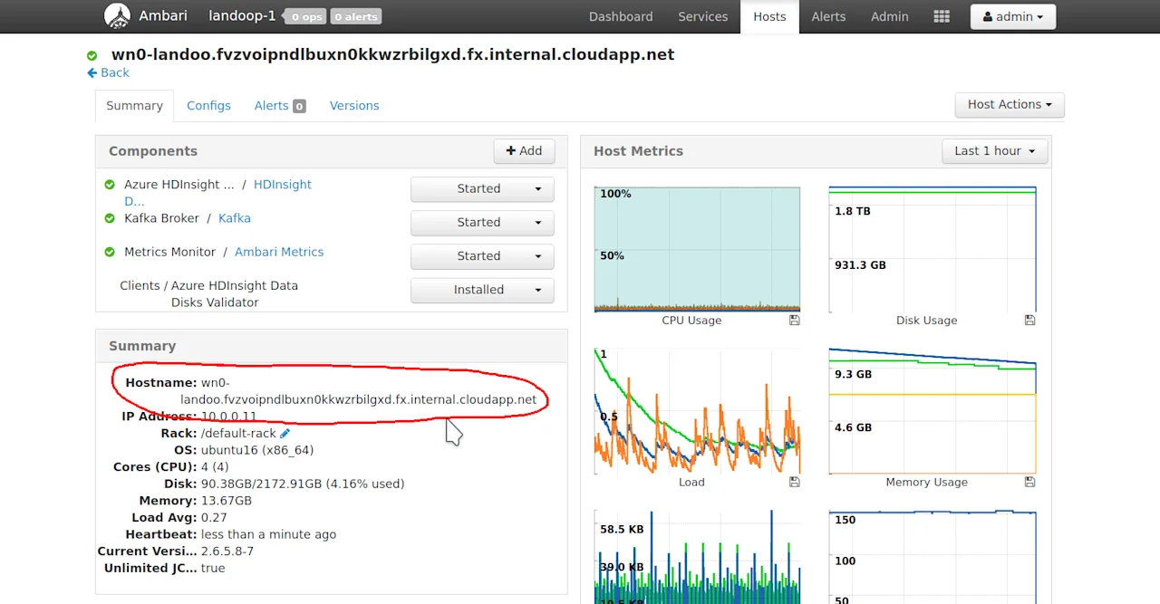This screenshot has height=604, width=1160.
Task: Open admin user dropdown
Action: pos(1013,16)
